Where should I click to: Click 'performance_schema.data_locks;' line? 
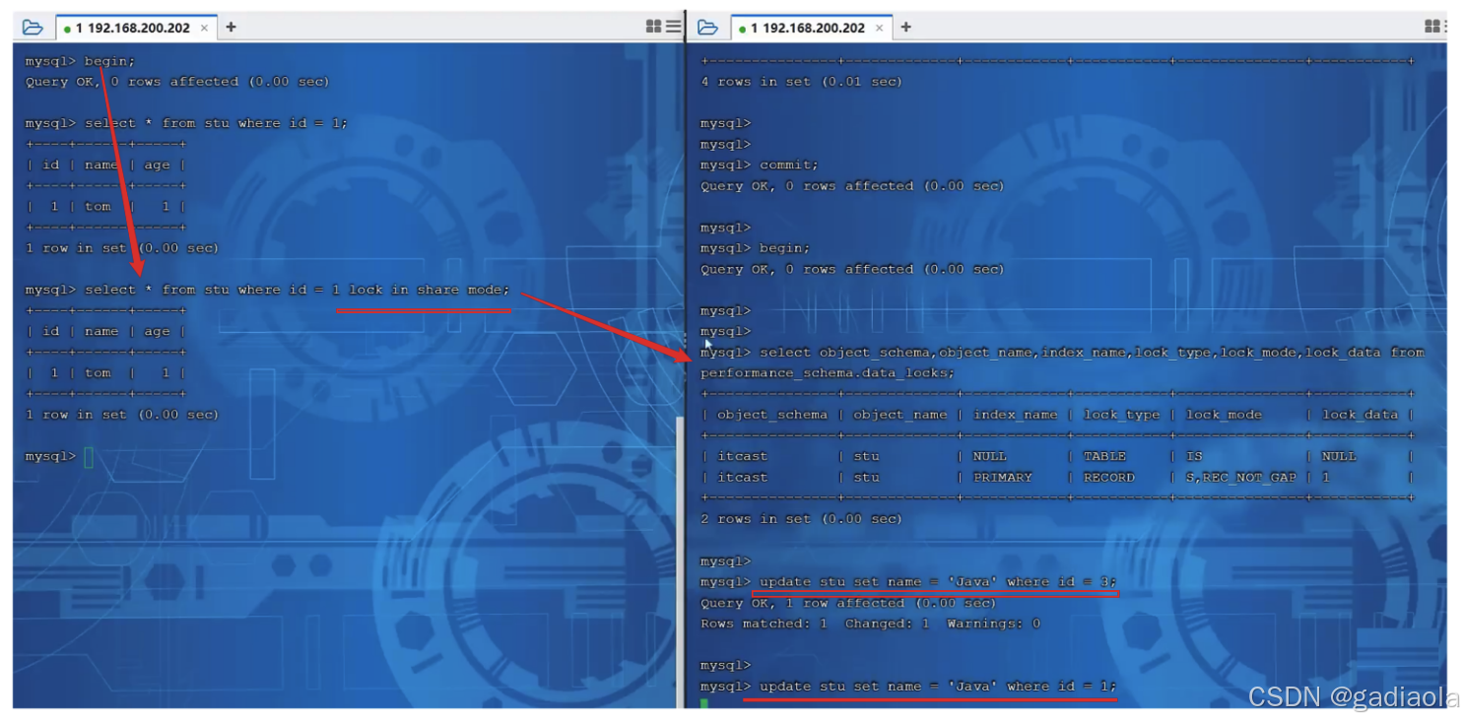pyautogui.click(x=828, y=373)
